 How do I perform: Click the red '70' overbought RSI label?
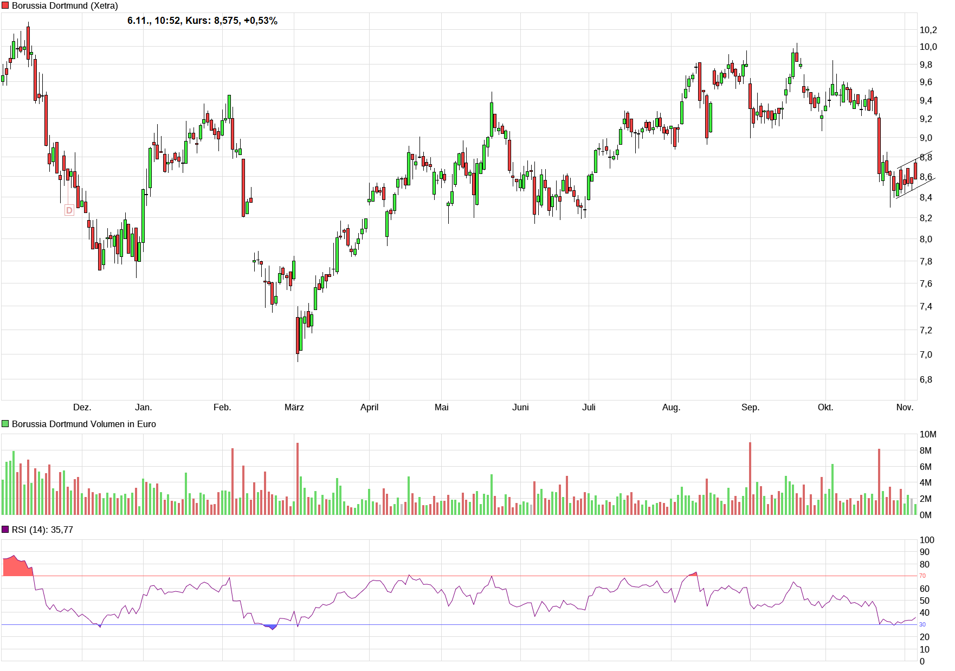922,576
